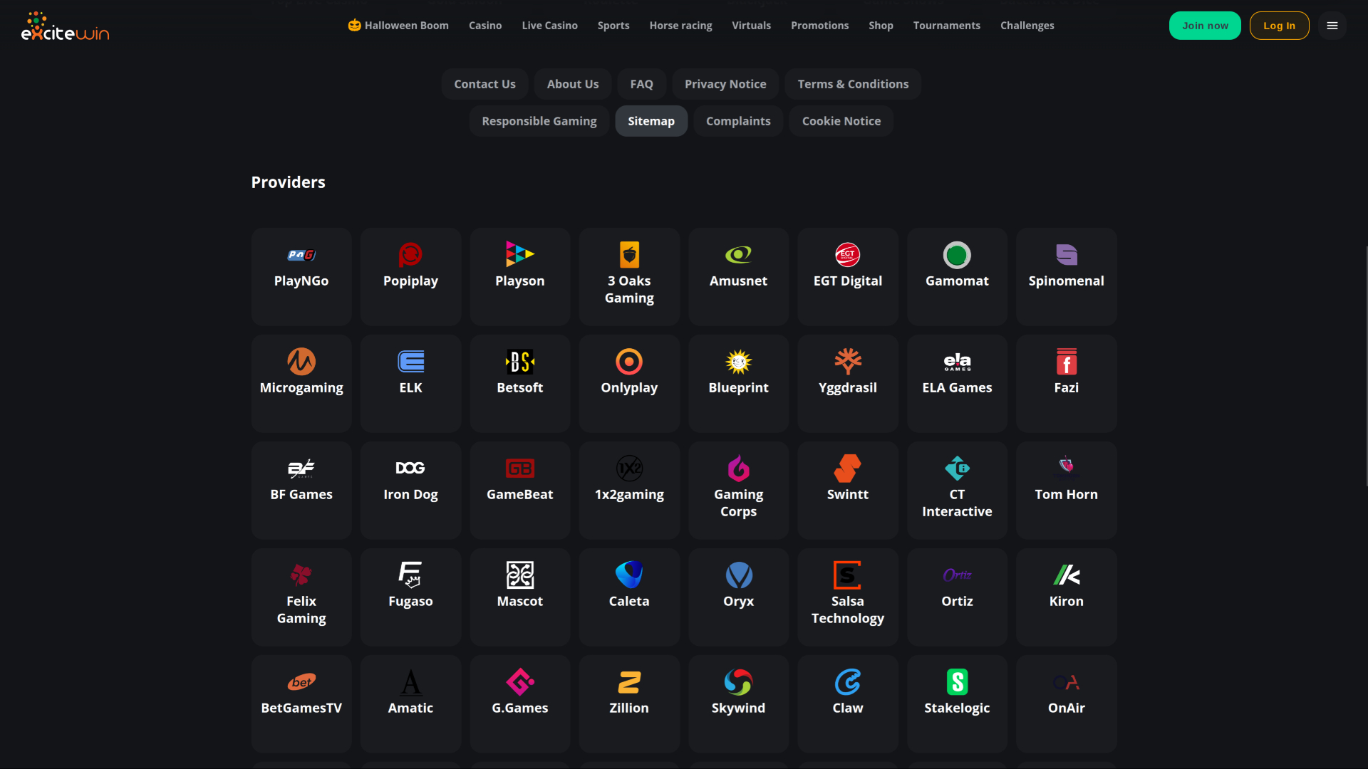Select the PlayNGo provider tile
This screenshot has height=769, width=1368.
click(x=301, y=276)
